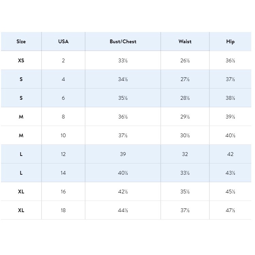Select USA size 2 cell
Viewport: 255px width, 255px height.
pyautogui.click(x=63, y=61)
